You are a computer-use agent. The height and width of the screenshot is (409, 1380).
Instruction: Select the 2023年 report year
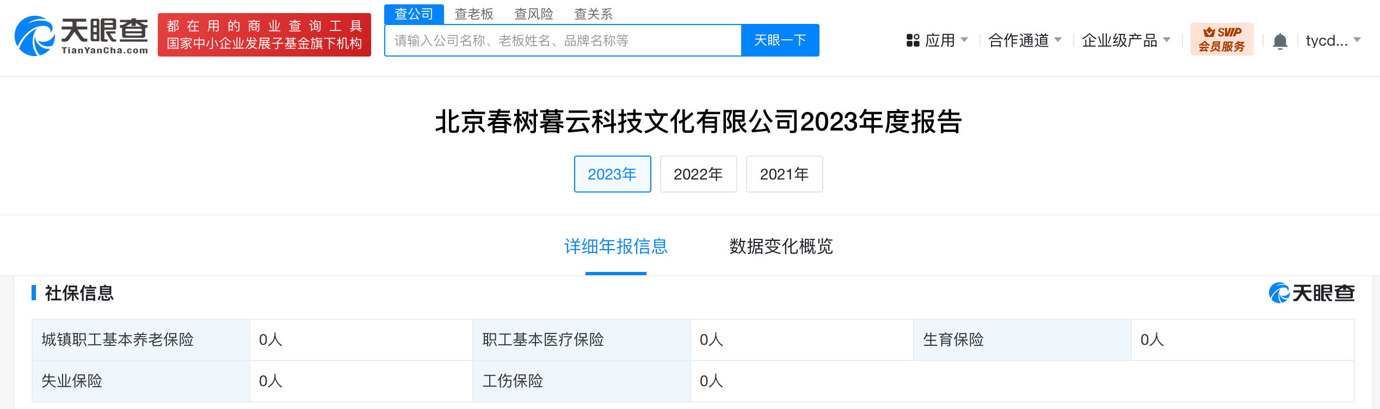point(612,174)
